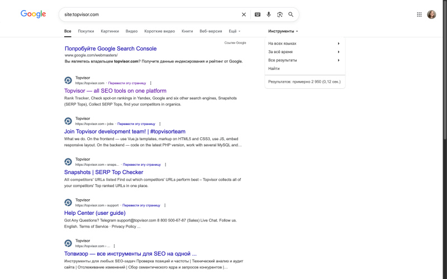Click Topvisor favicon of the jobs result
447x279 pixels.
click(68, 121)
